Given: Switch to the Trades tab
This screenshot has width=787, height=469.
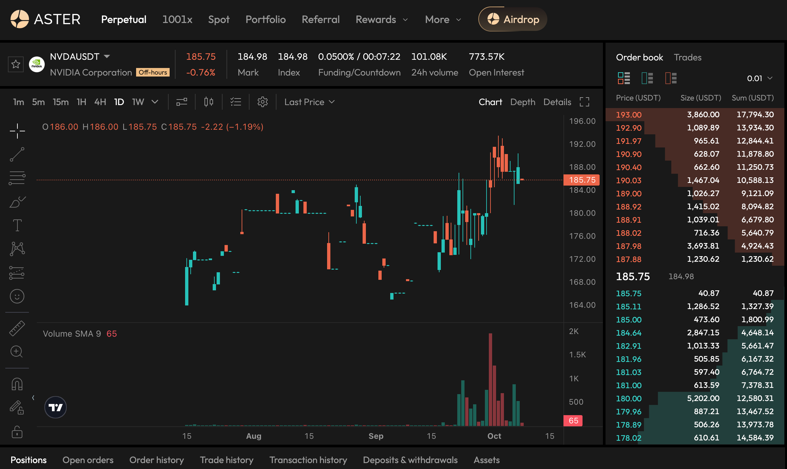Looking at the screenshot, I should tap(687, 57).
